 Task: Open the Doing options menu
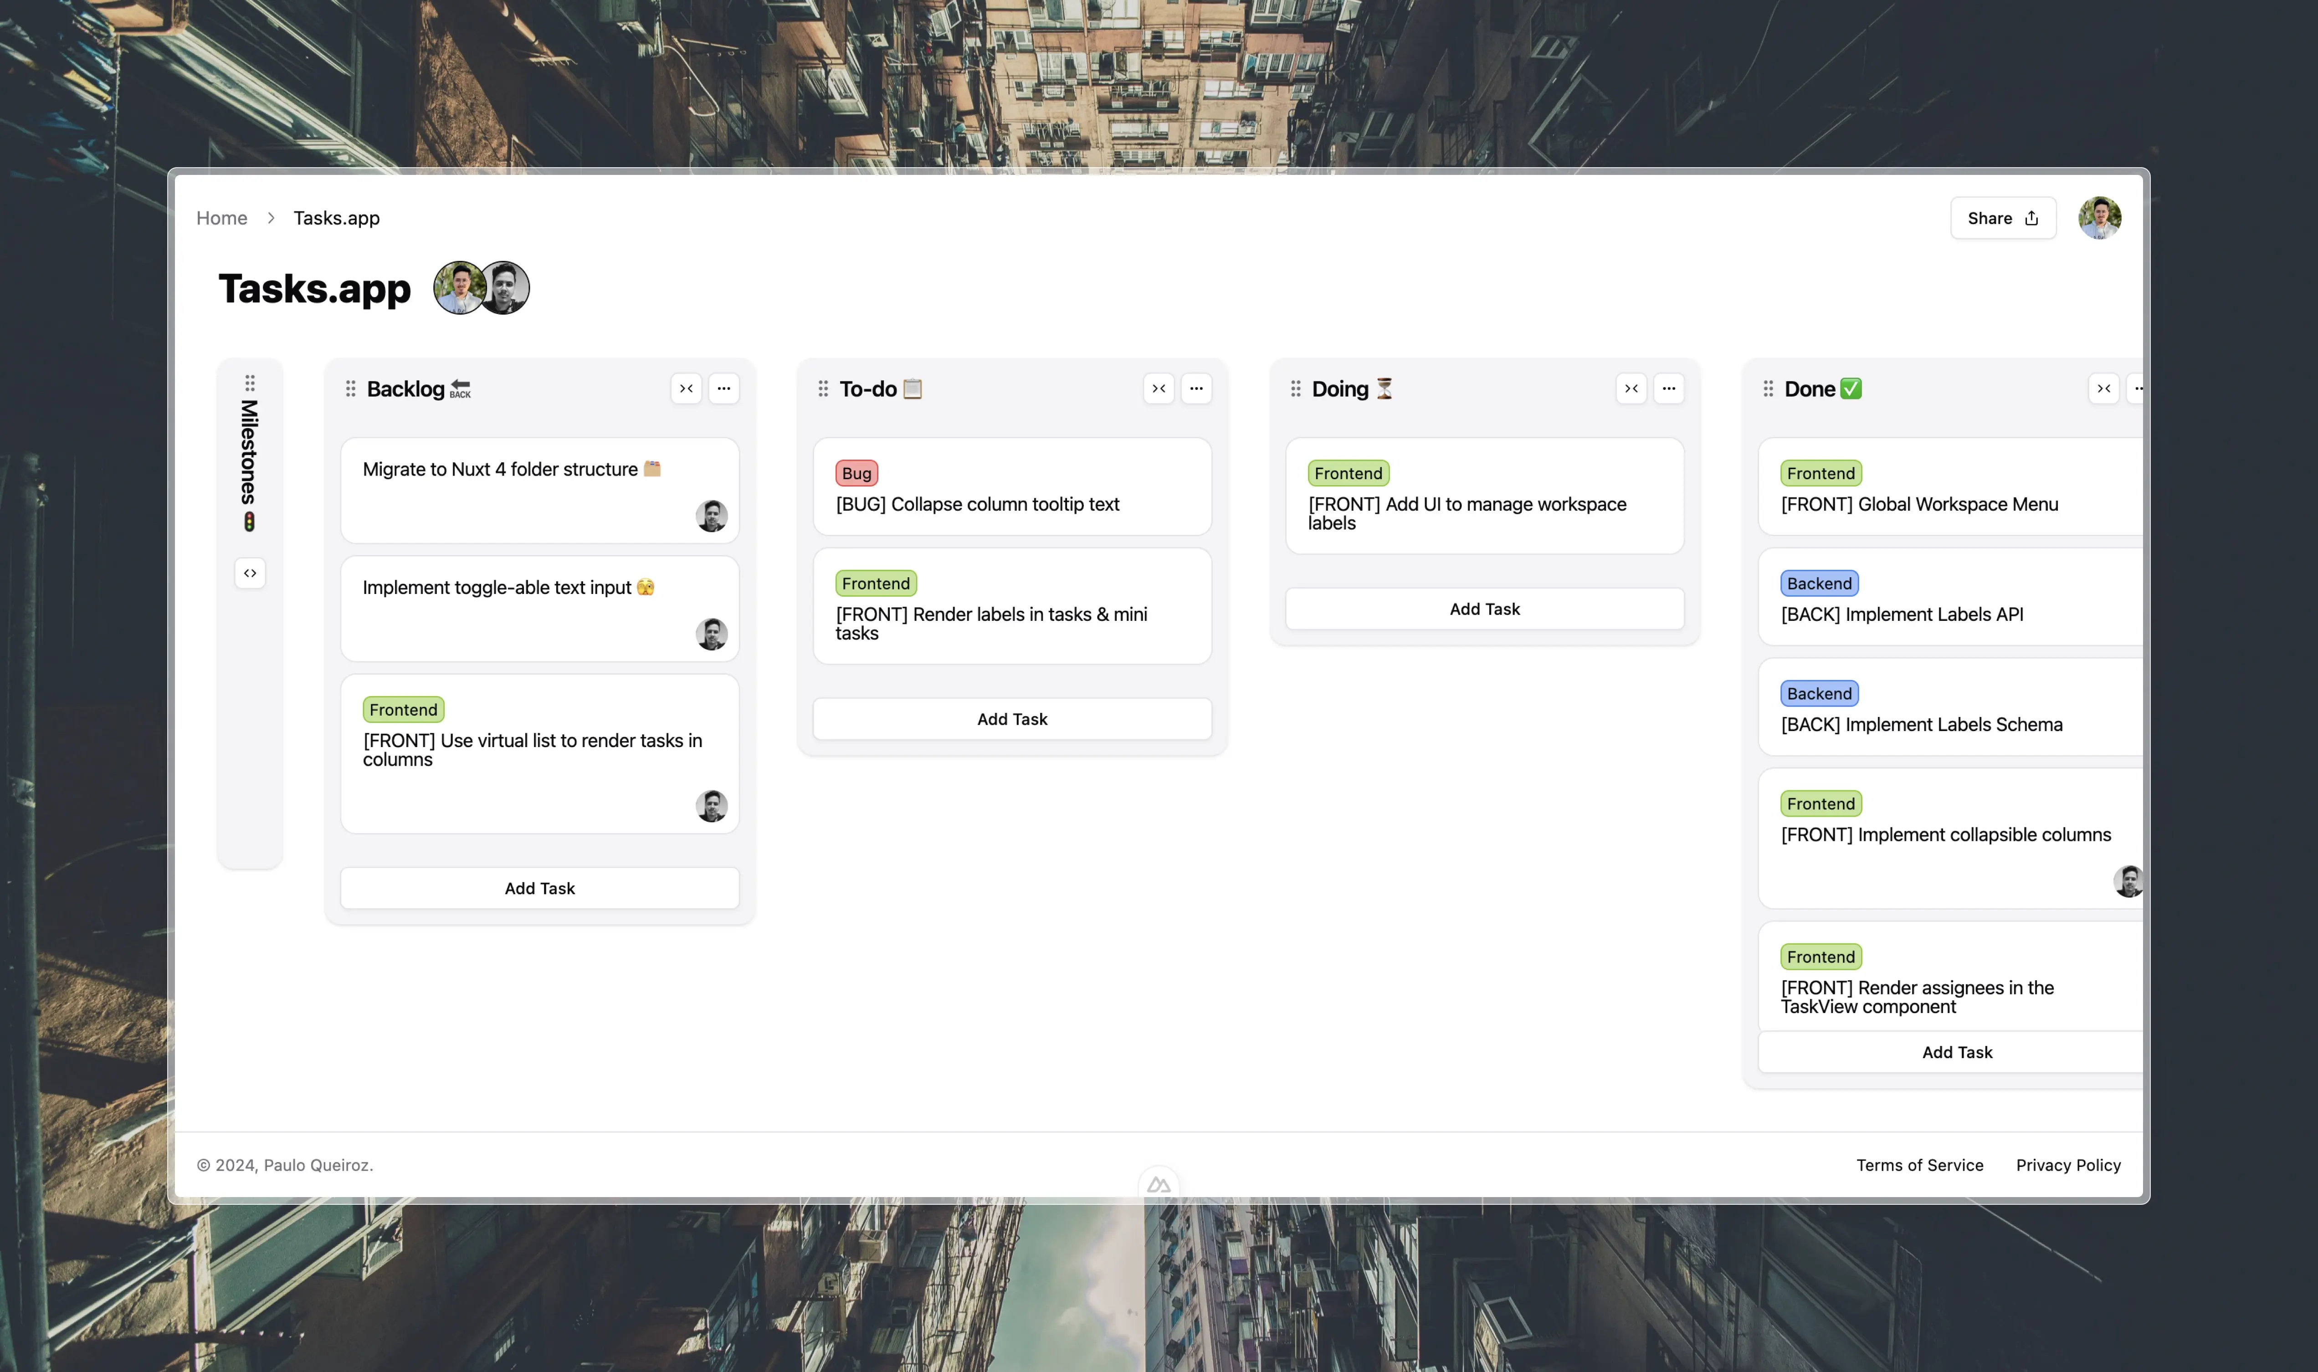(1668, 388)
